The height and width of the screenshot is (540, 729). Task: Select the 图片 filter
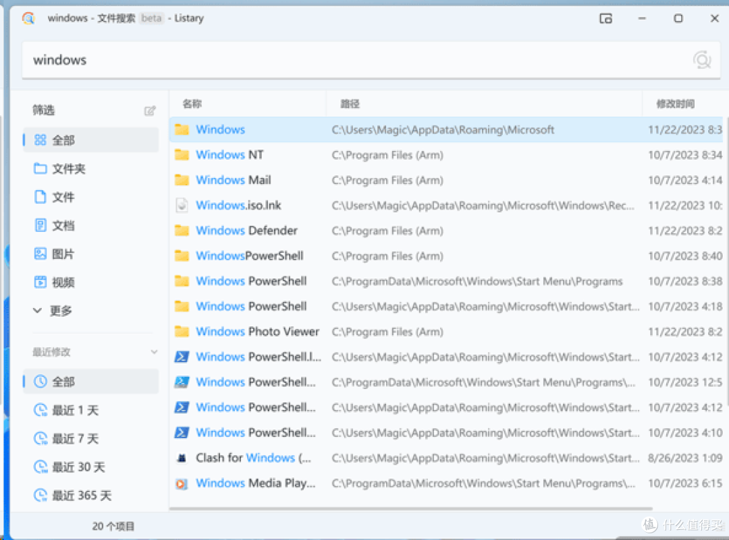(x=91, y=253)
